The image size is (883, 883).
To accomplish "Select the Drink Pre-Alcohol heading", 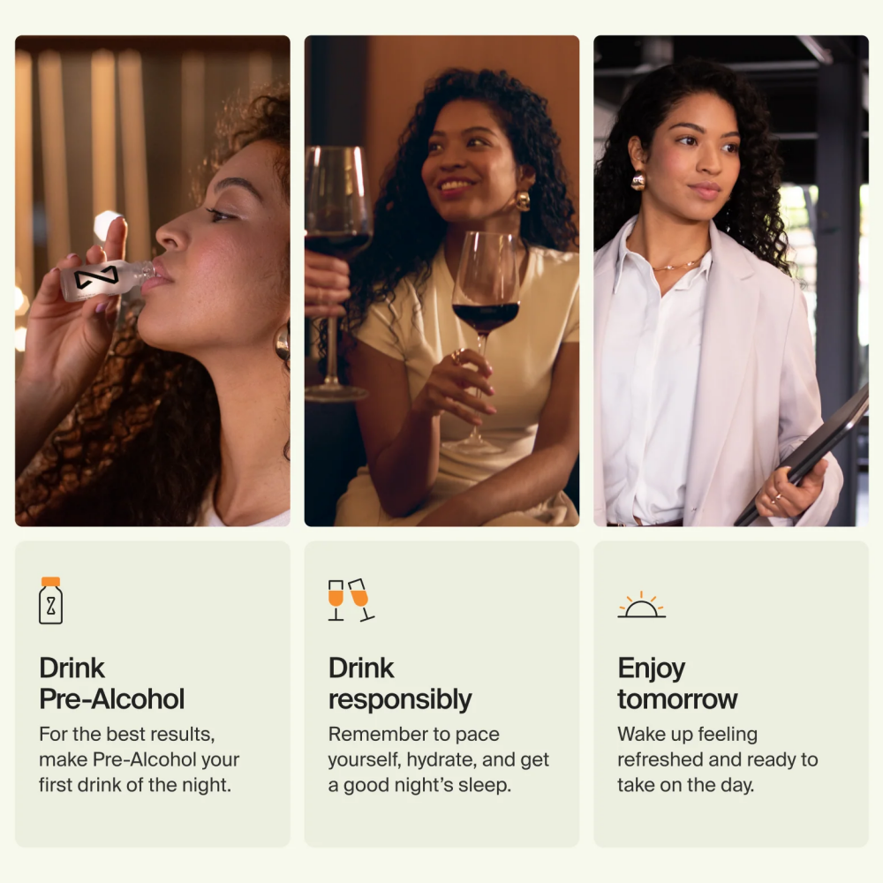I will pyautogui.click(x=111, y=683).
